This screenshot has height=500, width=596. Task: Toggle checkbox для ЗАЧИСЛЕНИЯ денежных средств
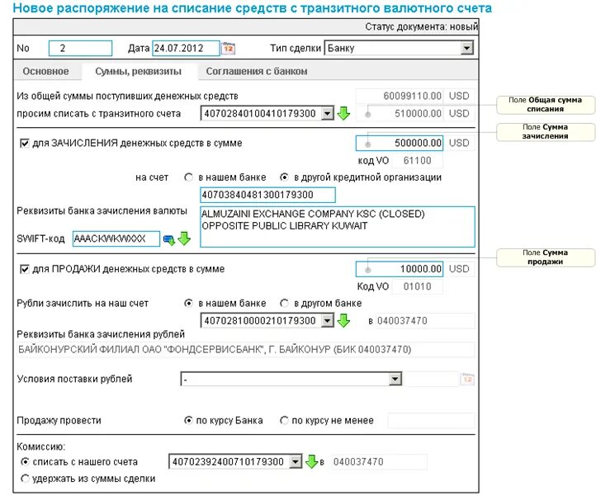pyautogui.click(x=24, y=144)
